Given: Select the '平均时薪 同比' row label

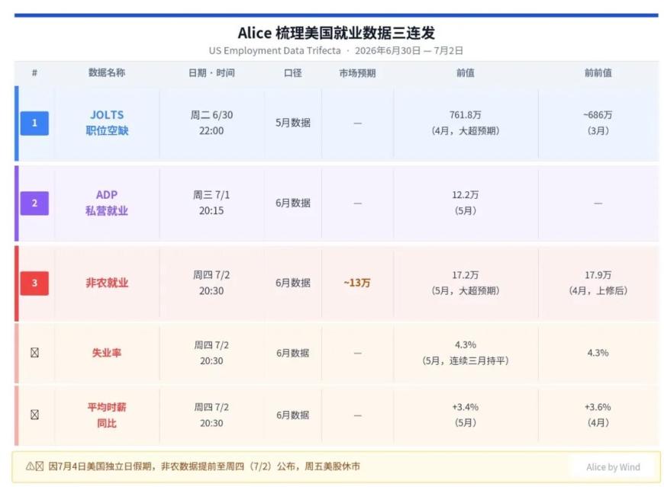Looking at the screenshot, I should pos(107,415).
